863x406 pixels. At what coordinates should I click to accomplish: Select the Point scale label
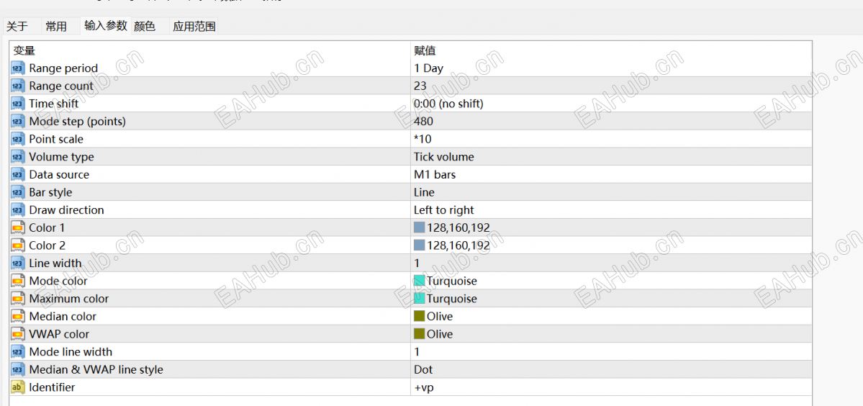tap(56, 139)
